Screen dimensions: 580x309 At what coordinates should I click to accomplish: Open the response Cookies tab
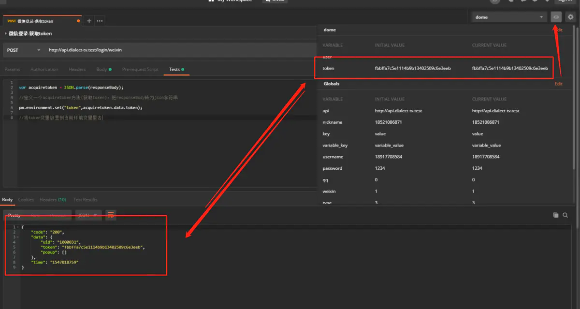click(x=26, y=200)
